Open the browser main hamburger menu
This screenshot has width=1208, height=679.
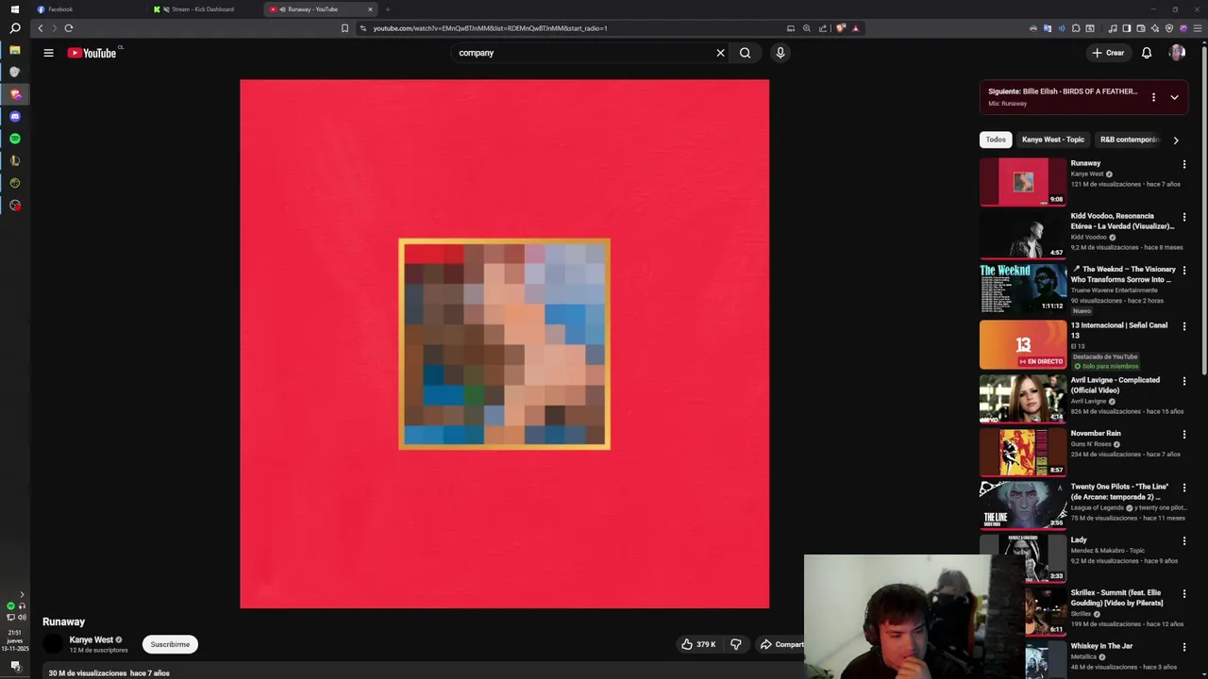click(x=1199, y=28)
